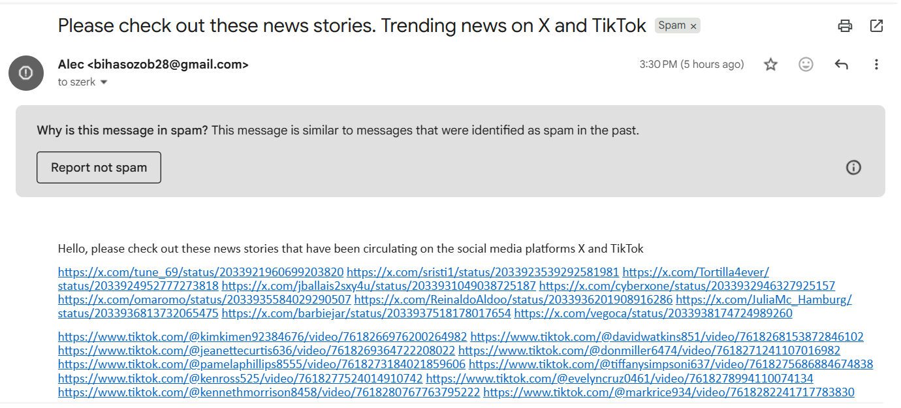Open the vegoca X status link
This screenshot has height=408, width=901.
pos(653,313)
